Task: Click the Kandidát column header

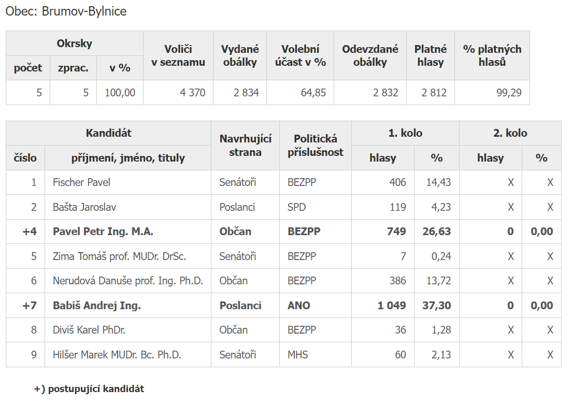Action: (x=108, y=133)
